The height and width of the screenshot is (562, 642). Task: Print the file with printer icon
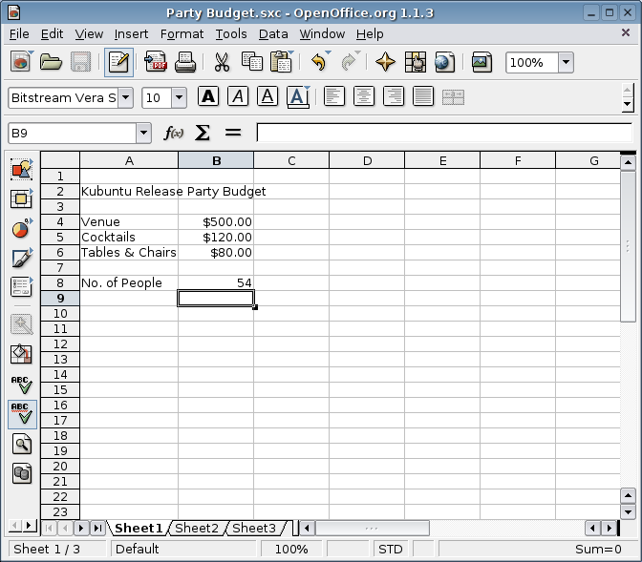185,62
